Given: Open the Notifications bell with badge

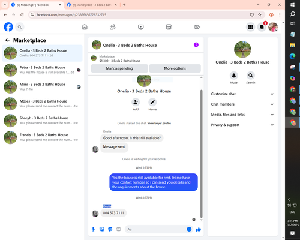Looking at the screenshot, I should [x=262, y=27].
